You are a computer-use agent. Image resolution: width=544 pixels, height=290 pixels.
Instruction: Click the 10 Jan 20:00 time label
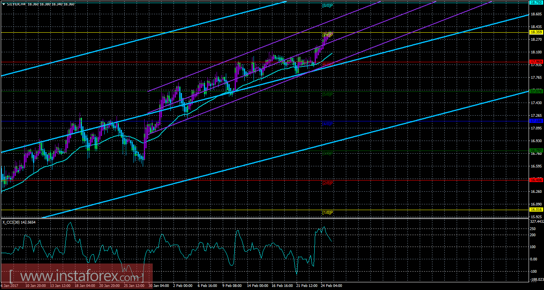point(36,286)
